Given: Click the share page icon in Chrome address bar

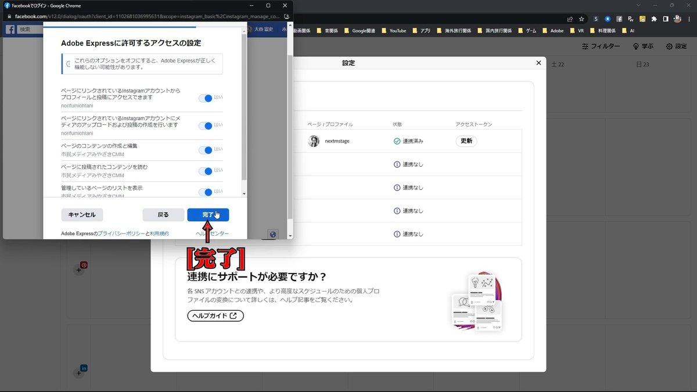Looking at the screenshot, I should click(570, 19).
